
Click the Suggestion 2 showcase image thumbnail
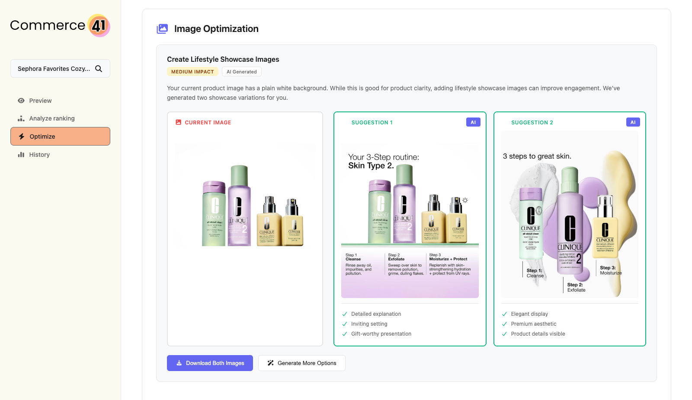pyautogui.click(x=569, y=214)
